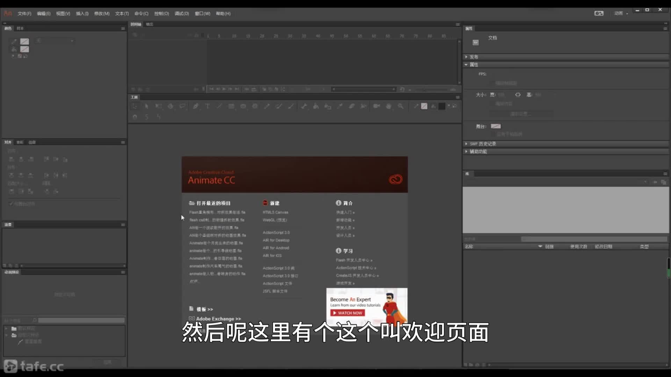Select the Lasso tool
The height and width of the screenshot is (377, 671).
(x=182, y=106)
